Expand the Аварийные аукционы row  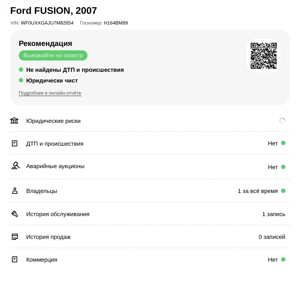point(150,167)
